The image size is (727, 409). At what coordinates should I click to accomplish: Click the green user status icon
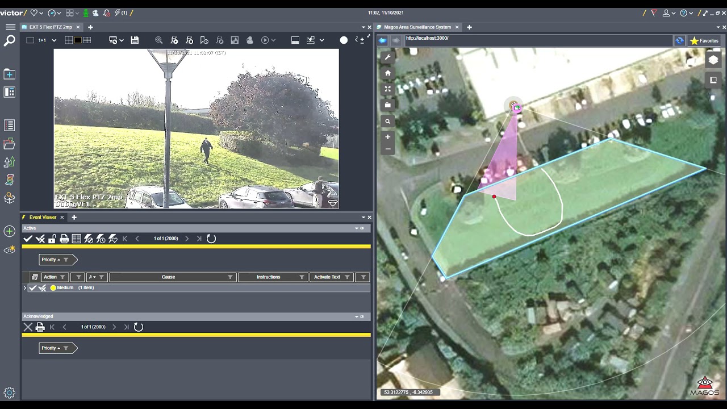(x=86, y=12)
